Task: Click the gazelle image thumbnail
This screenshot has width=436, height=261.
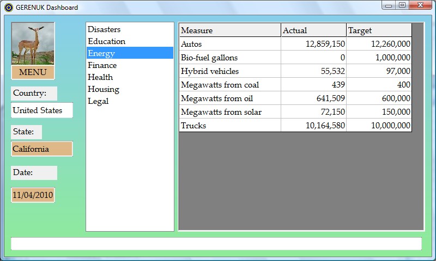Action: [33, 44]
